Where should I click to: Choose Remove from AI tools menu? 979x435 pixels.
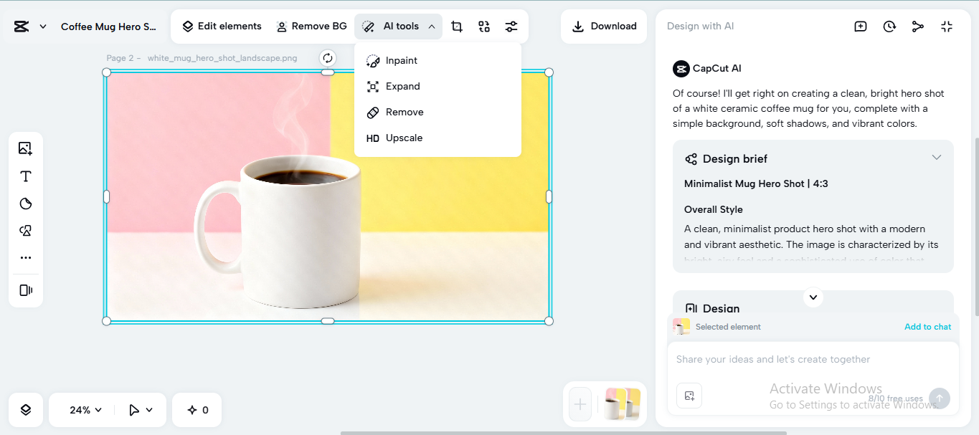point(438,113)
